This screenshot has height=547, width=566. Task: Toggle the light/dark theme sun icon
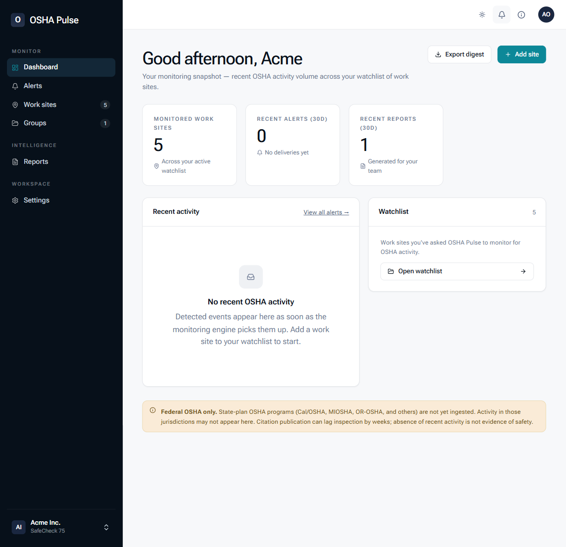pyautogui.click(x=482, y=15)
